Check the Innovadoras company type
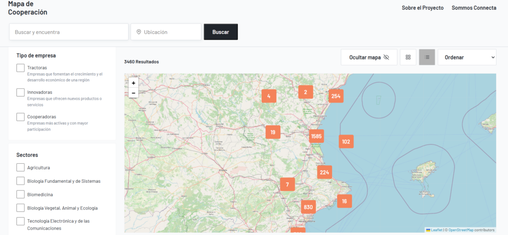The image size is (508, 235). click(21, 92)
